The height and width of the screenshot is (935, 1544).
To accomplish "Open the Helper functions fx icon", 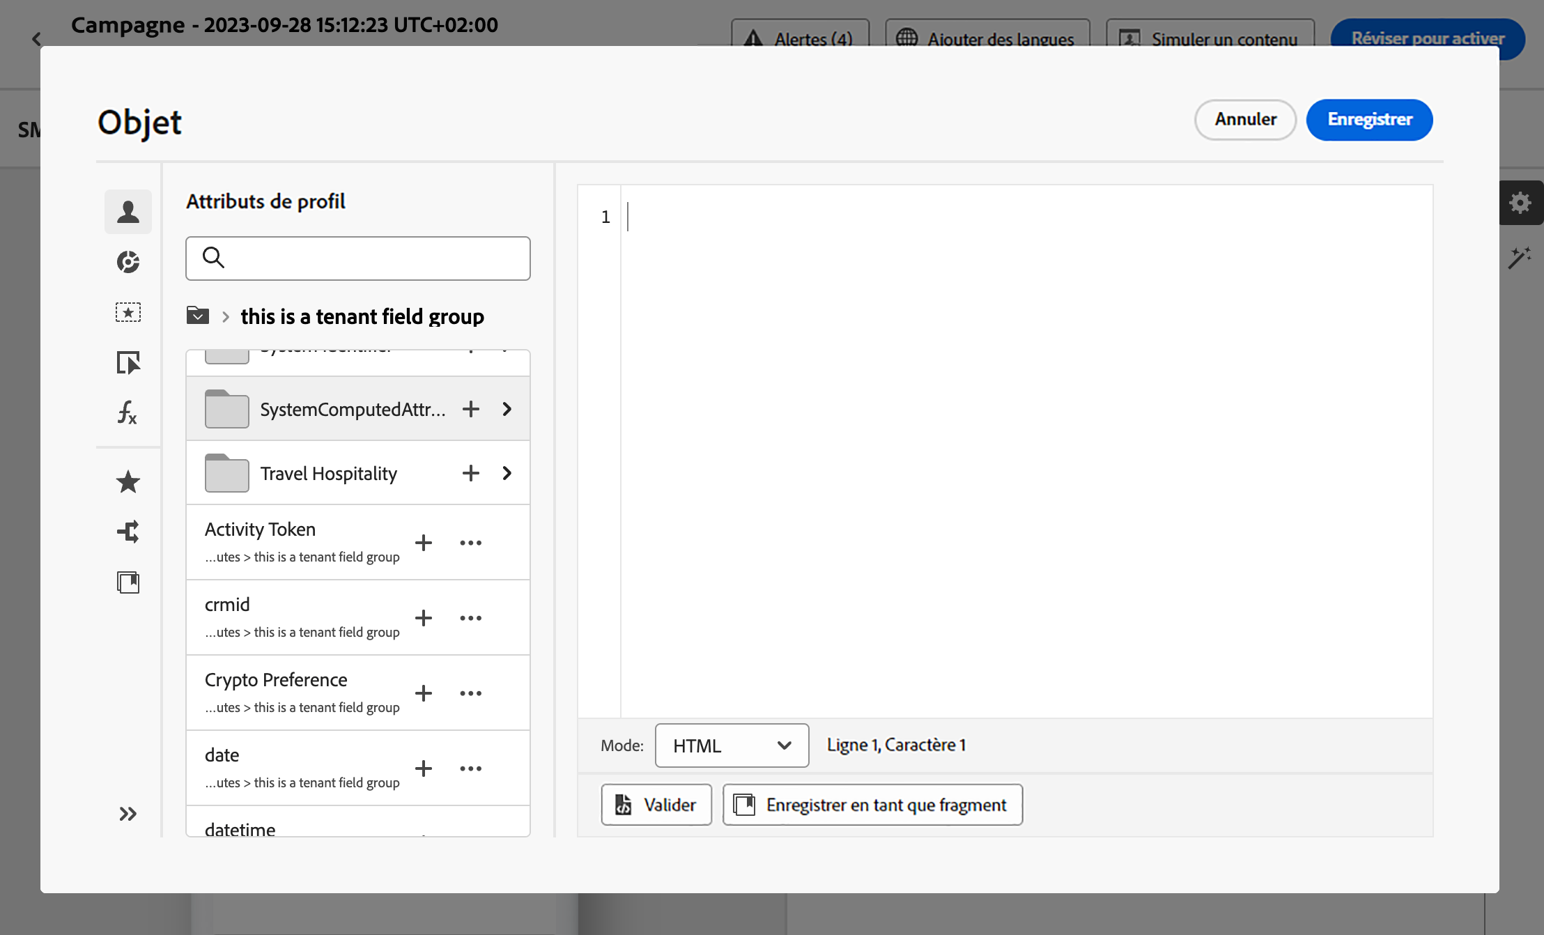I will [128, 412].
